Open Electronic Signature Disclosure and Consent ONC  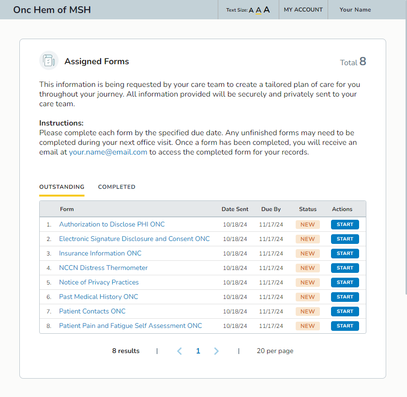[x=134, y=239]
